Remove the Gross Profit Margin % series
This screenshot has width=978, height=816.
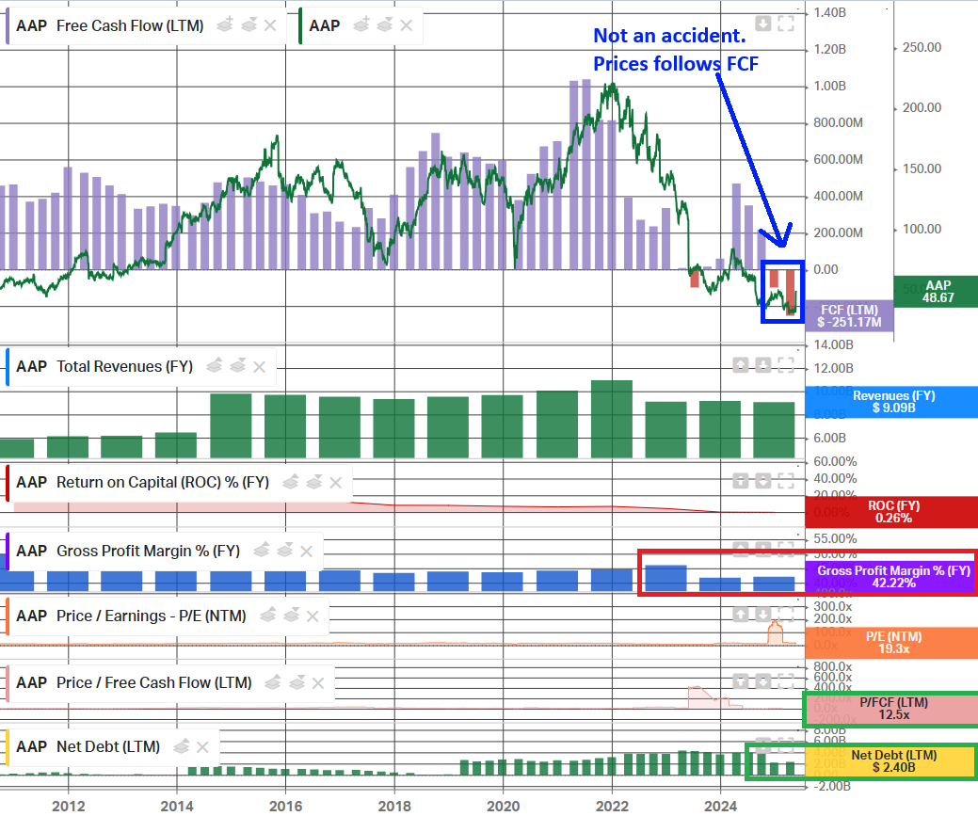point(306,552)
